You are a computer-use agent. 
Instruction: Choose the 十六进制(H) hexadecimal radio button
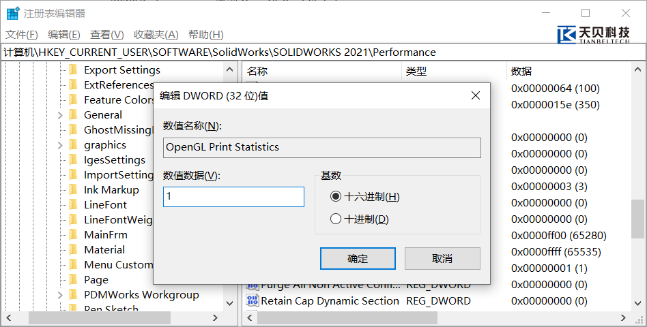click(x=336, y=197)
